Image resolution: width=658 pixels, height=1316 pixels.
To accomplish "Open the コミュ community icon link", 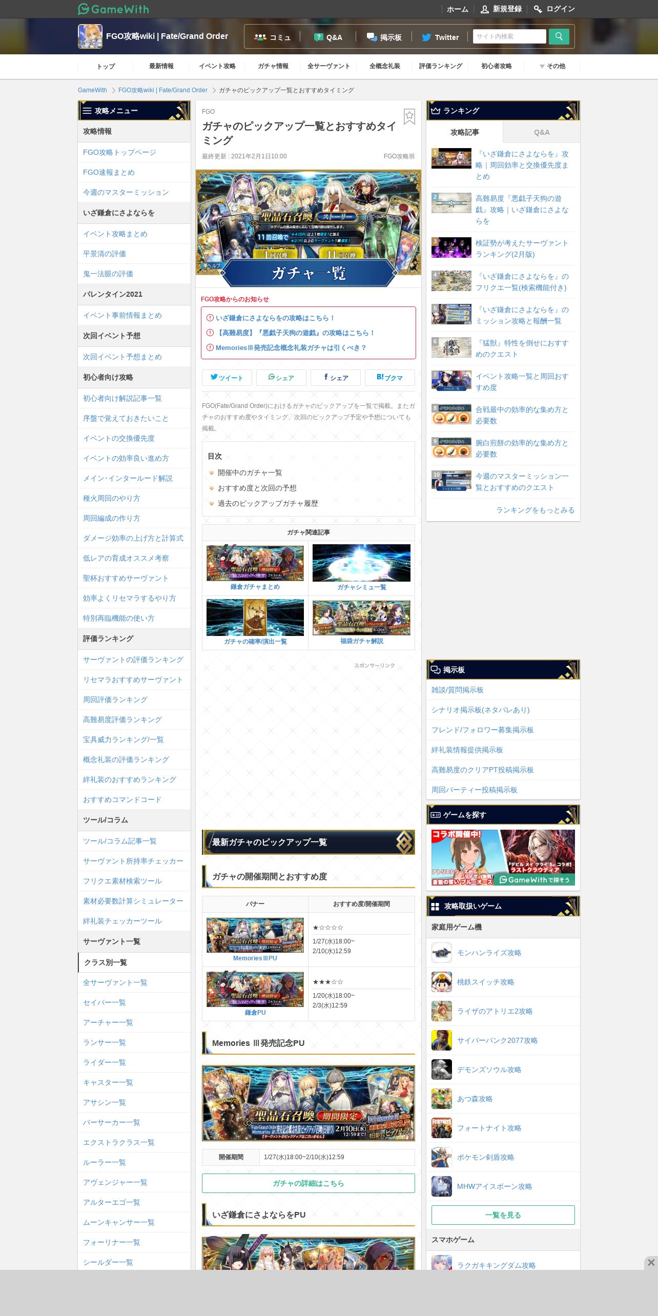I will pos(273,37).
